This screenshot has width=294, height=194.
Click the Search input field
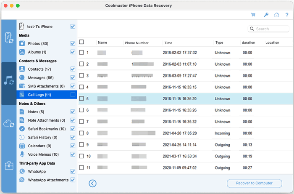[268, 29]
